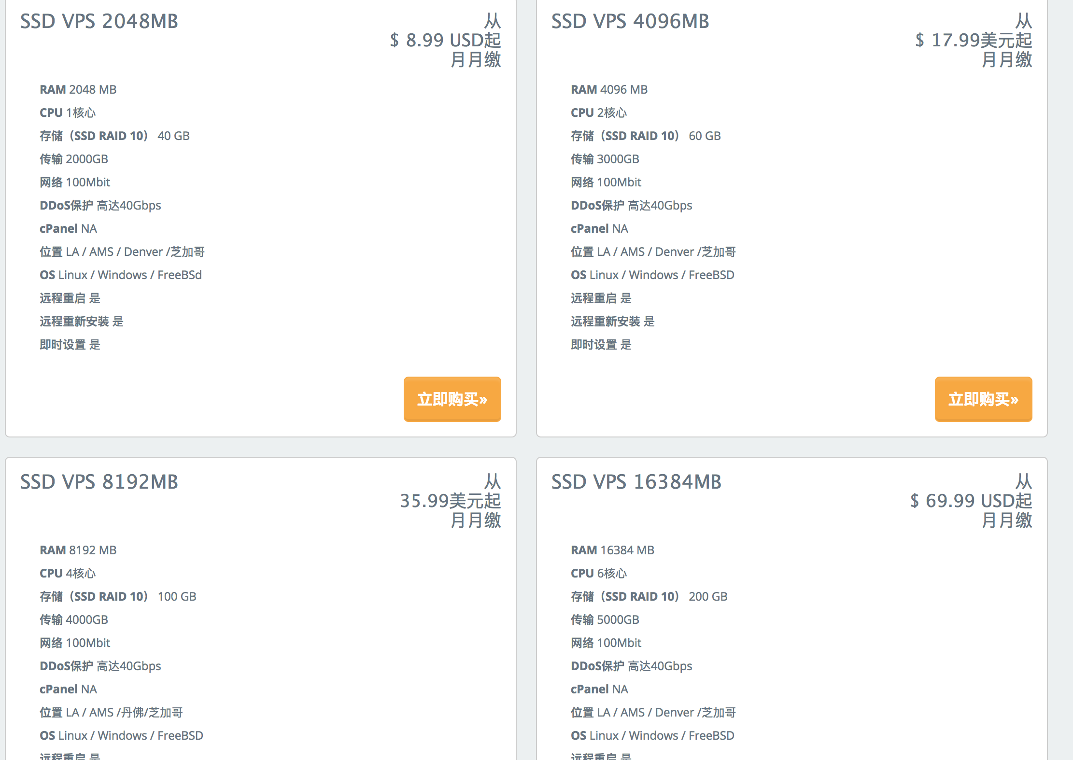Click the buy now button for the 2048MB plan
Viewport: 1073px width, 760px height.
pos(452,399)
